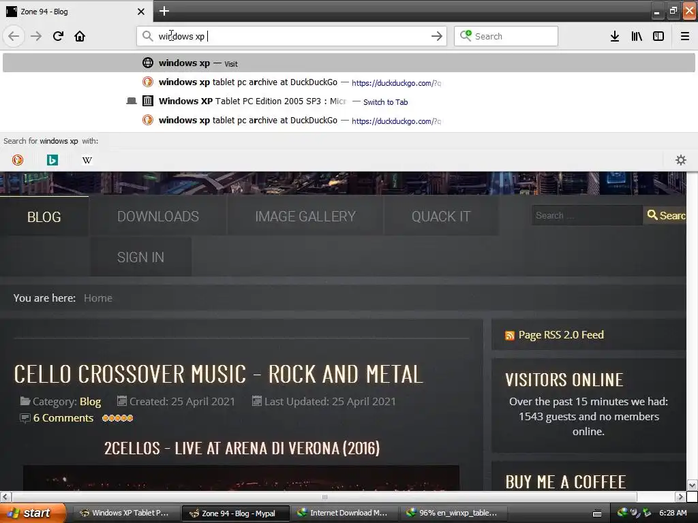Open the 96% en_winxp_table download window
Viewport: 698px width, 523px height.
pos(453,513)
